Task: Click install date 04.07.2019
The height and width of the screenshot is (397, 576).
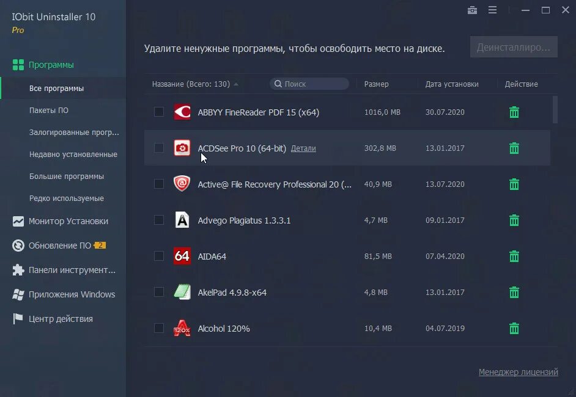Action: 445,329
